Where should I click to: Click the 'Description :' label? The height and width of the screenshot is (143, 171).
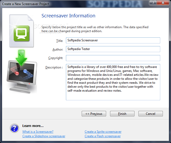click(x=54, y=67)
